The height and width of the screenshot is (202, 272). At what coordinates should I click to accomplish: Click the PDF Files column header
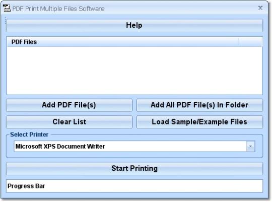click(x=122, y=42)
